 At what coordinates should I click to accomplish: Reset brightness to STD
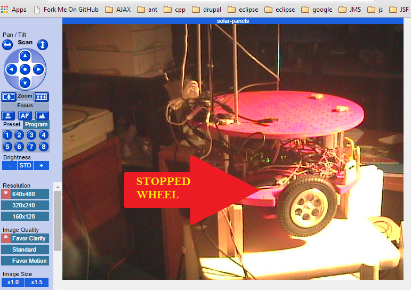pos(25,166)
